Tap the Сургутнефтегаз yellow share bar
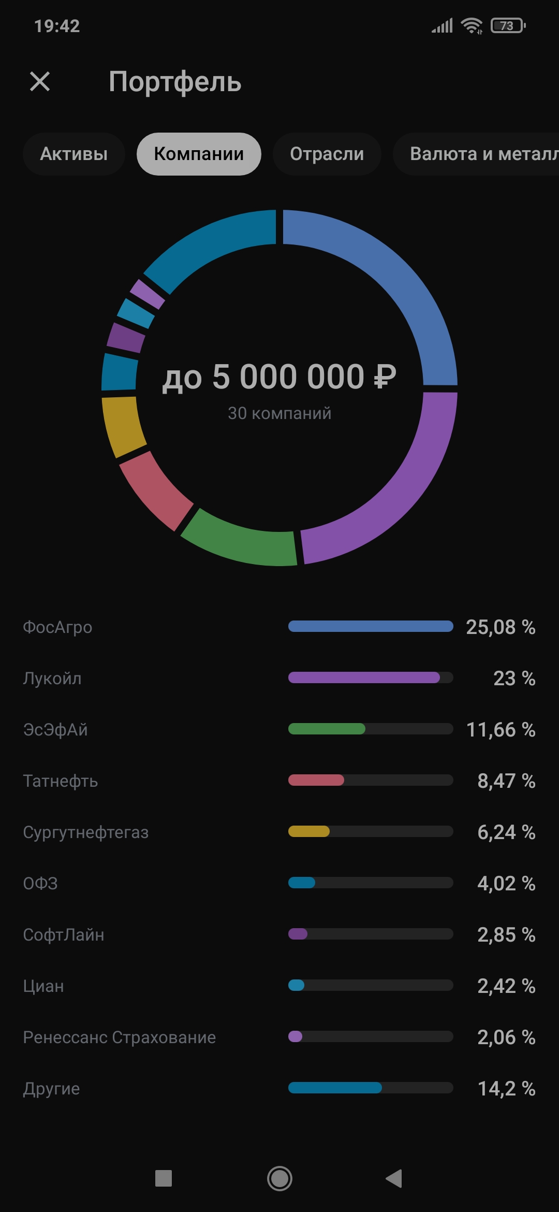559x1212 pixels. point(309,831)
